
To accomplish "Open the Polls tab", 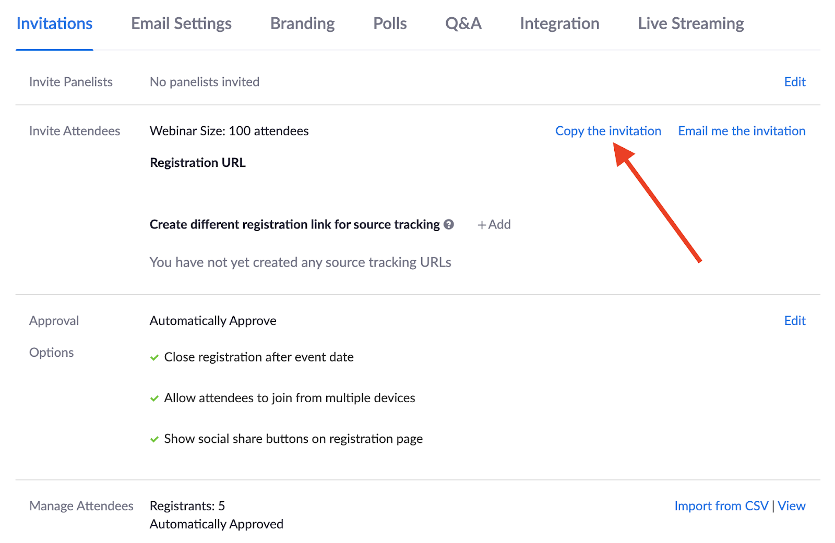I will pyautogui.click(x=390, y=23).
